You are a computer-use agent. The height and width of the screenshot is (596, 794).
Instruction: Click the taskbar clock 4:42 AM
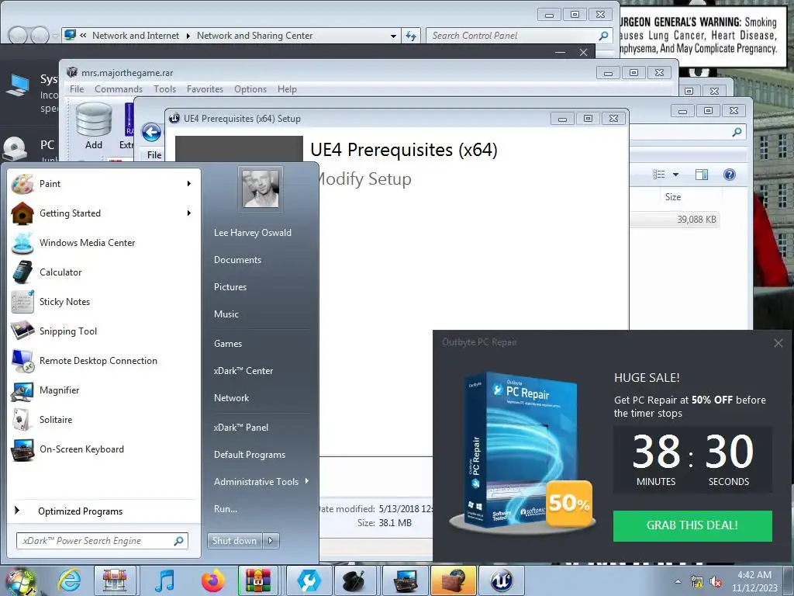pos(754,575)
